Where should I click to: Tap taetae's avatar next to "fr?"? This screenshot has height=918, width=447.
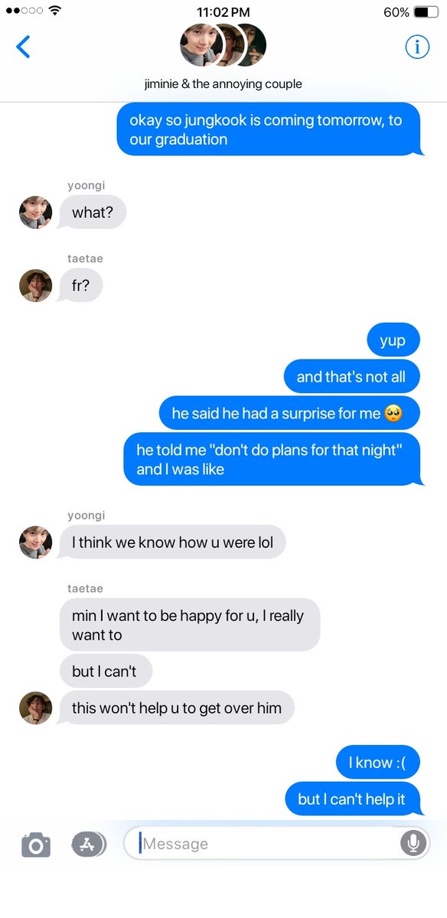35,285
